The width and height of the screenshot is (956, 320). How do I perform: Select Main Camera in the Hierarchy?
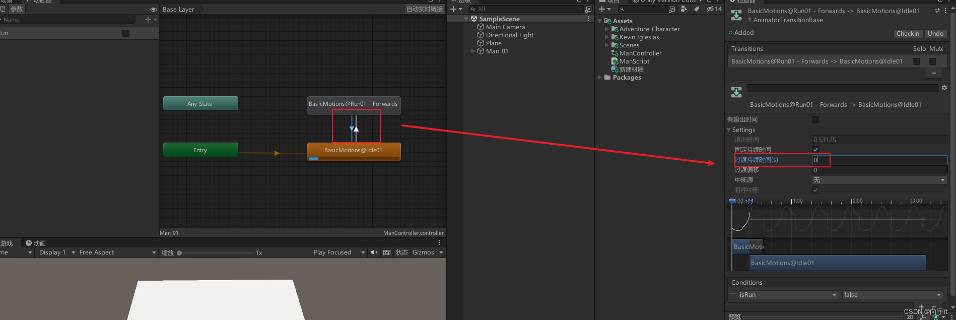click(x=505, y=27)
